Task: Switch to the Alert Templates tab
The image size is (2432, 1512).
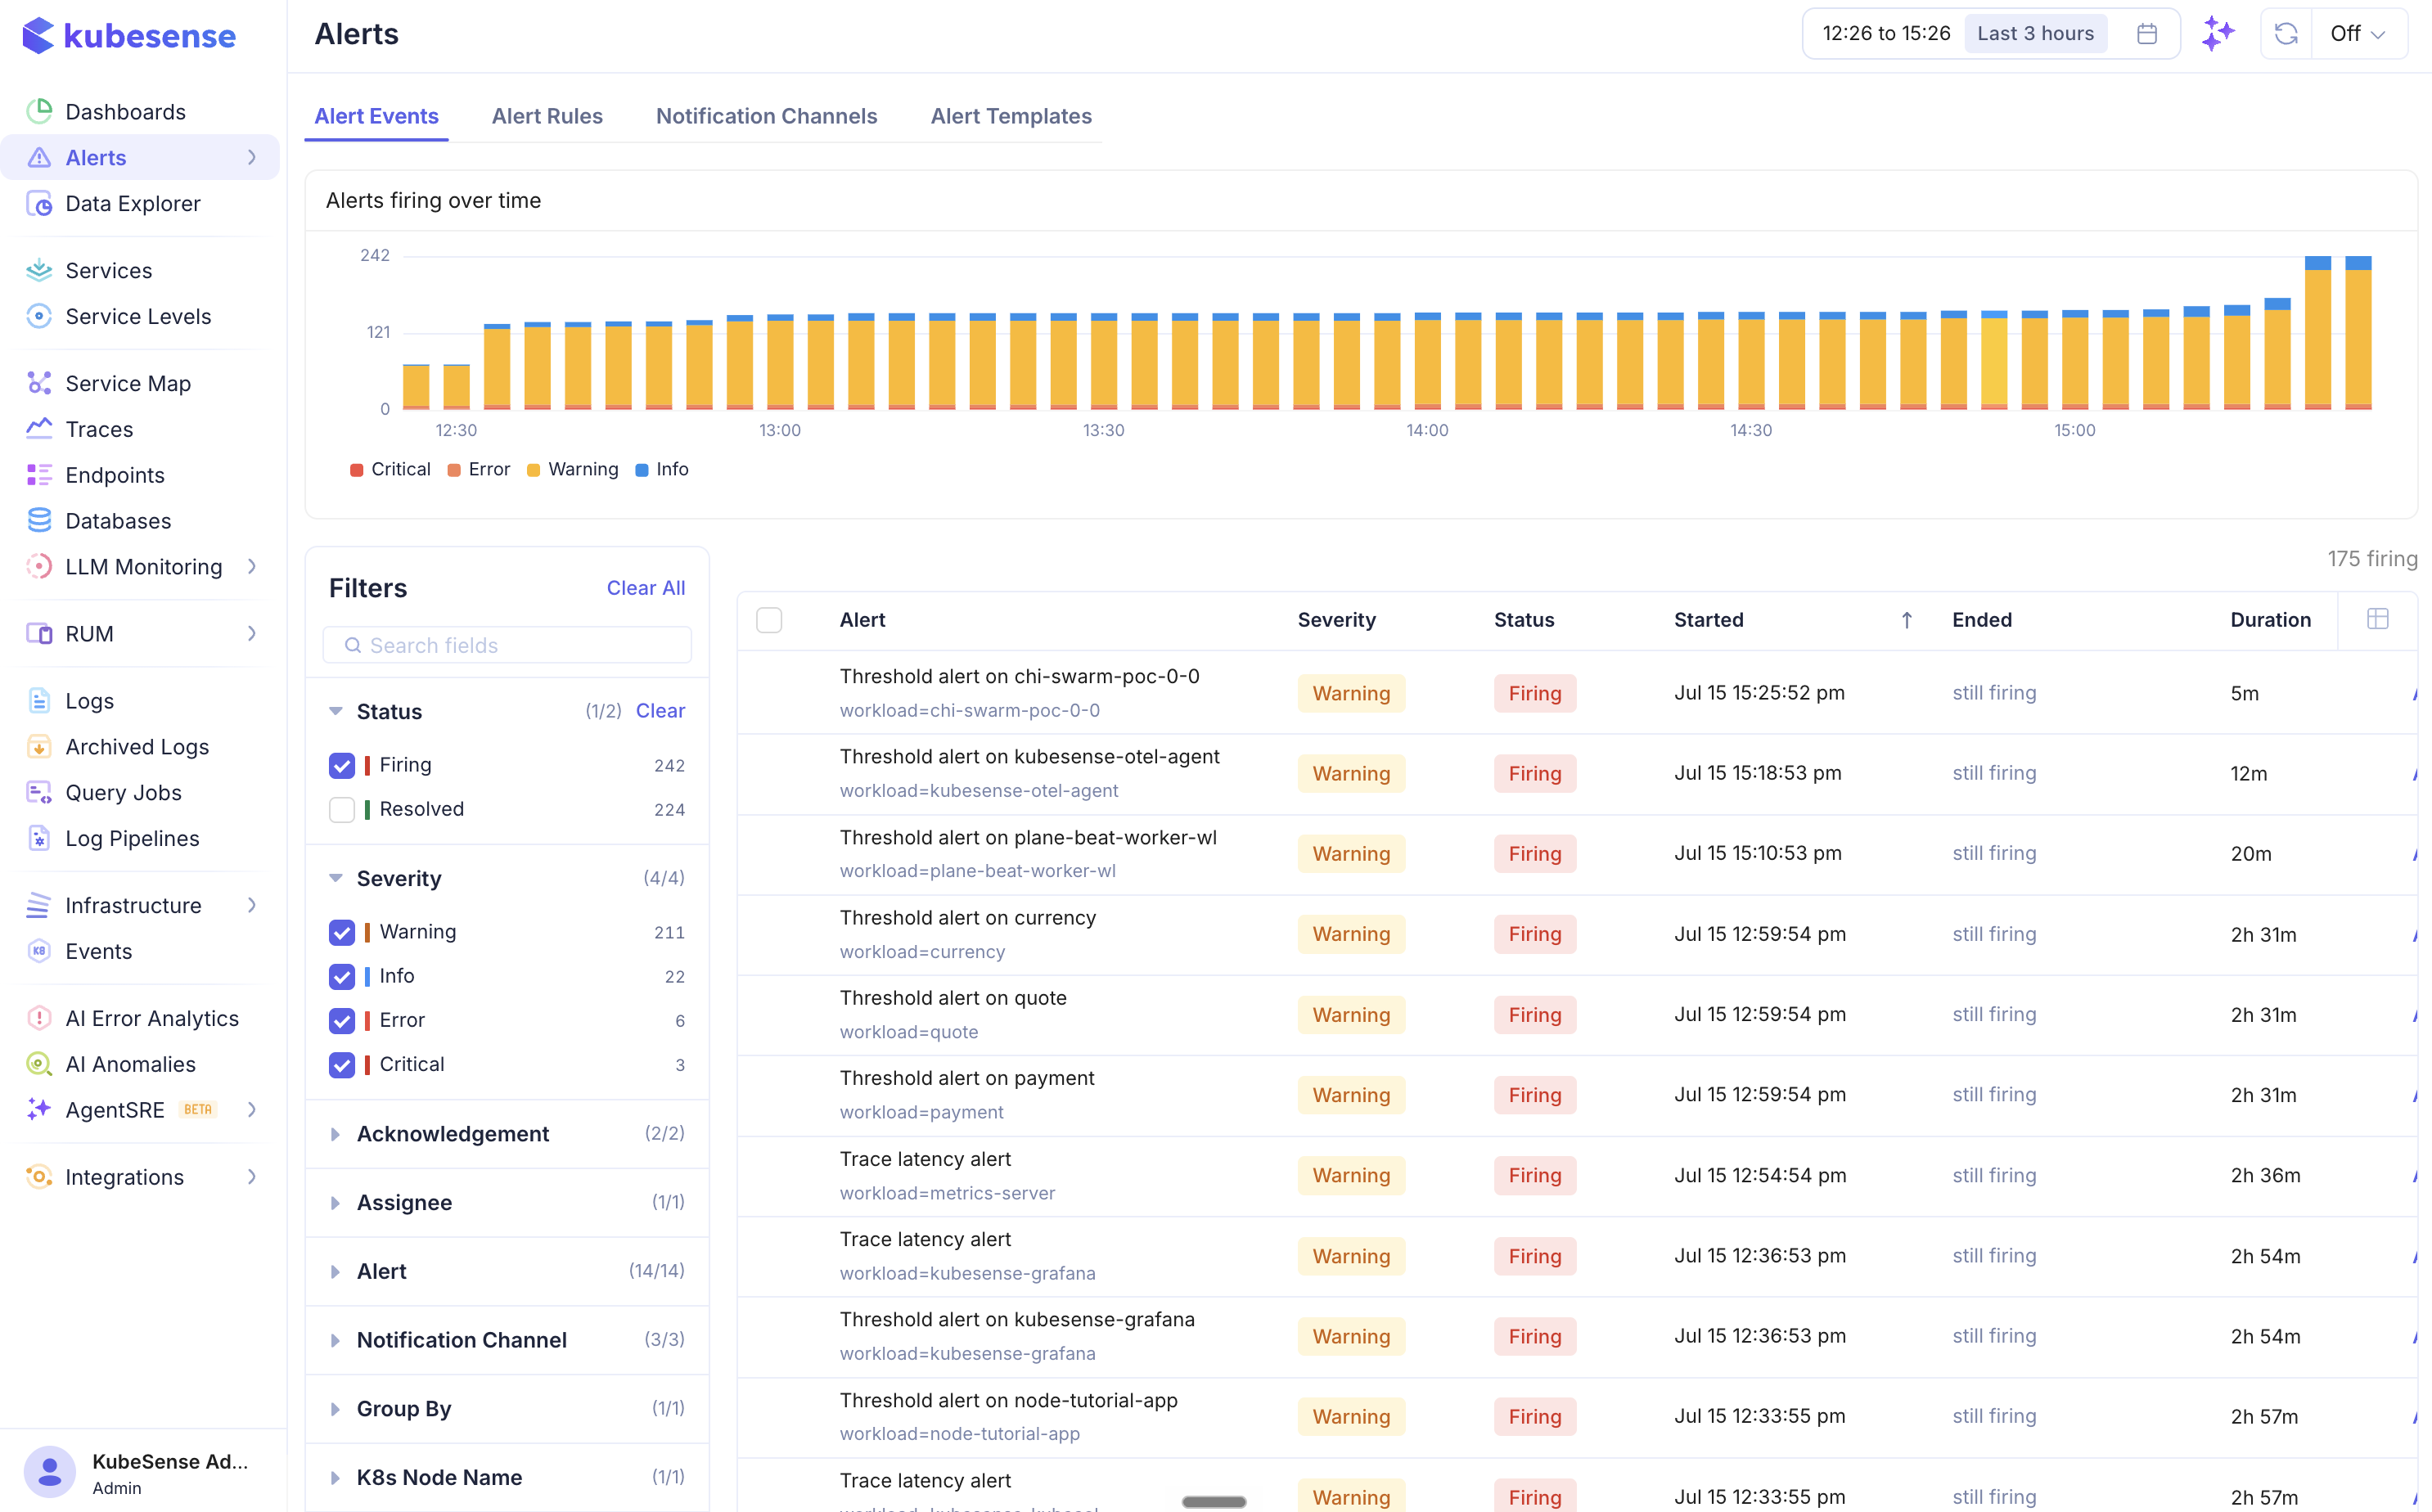Action: [x=1011, y=116]
